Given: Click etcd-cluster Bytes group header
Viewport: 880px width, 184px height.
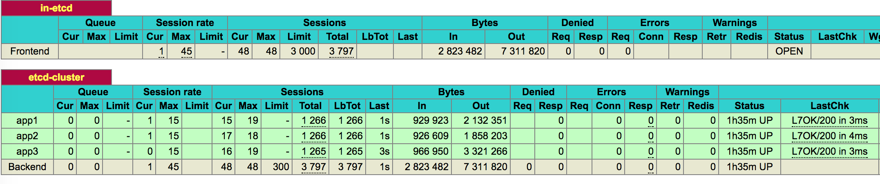Looking at the screenshot, I should point(451,92).
